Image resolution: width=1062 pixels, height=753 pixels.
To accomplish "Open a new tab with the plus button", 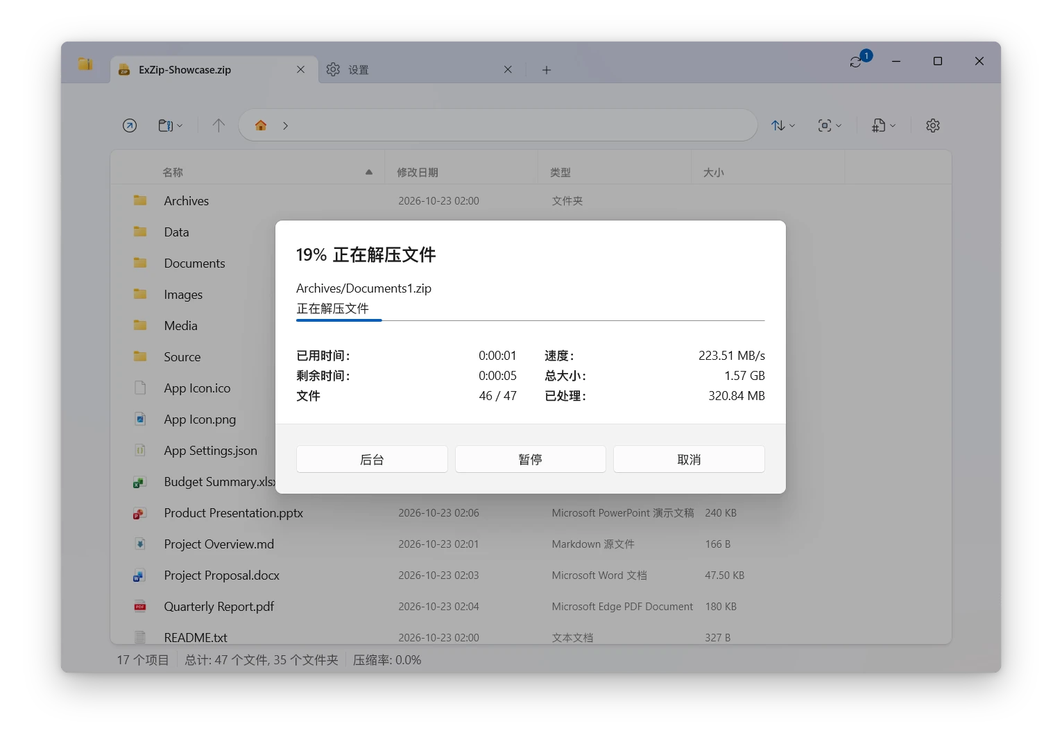I will tap(547, 70).
